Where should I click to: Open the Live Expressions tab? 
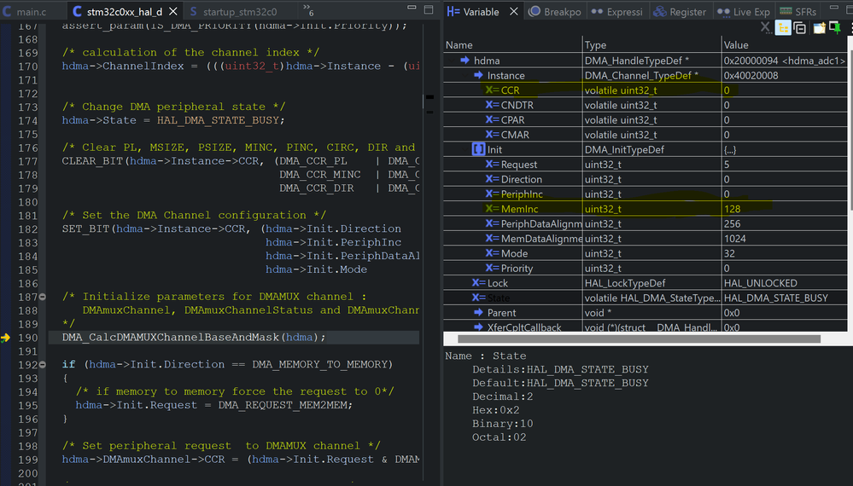click(744, 11)
